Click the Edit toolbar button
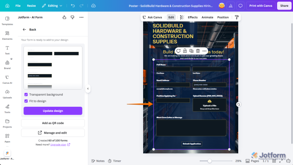293x165 pixels. [x=171, y=17]
